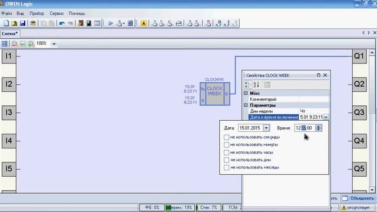
Task: Print the scheme using the printer icon
Action: pos(33,24)
